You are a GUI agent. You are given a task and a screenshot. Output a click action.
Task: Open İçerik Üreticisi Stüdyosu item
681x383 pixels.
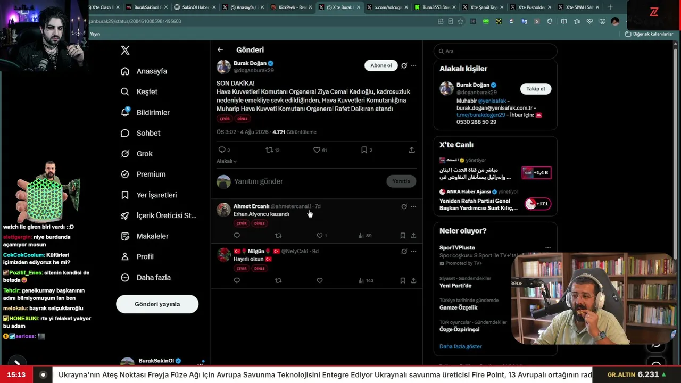(159, 215)
